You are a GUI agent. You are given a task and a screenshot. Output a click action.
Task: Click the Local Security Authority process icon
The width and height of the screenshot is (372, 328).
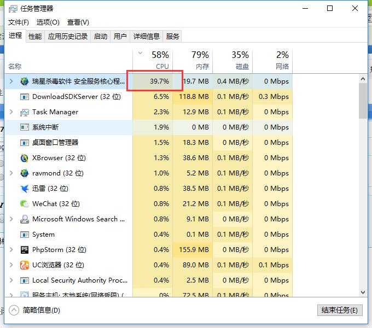[25, 280]
